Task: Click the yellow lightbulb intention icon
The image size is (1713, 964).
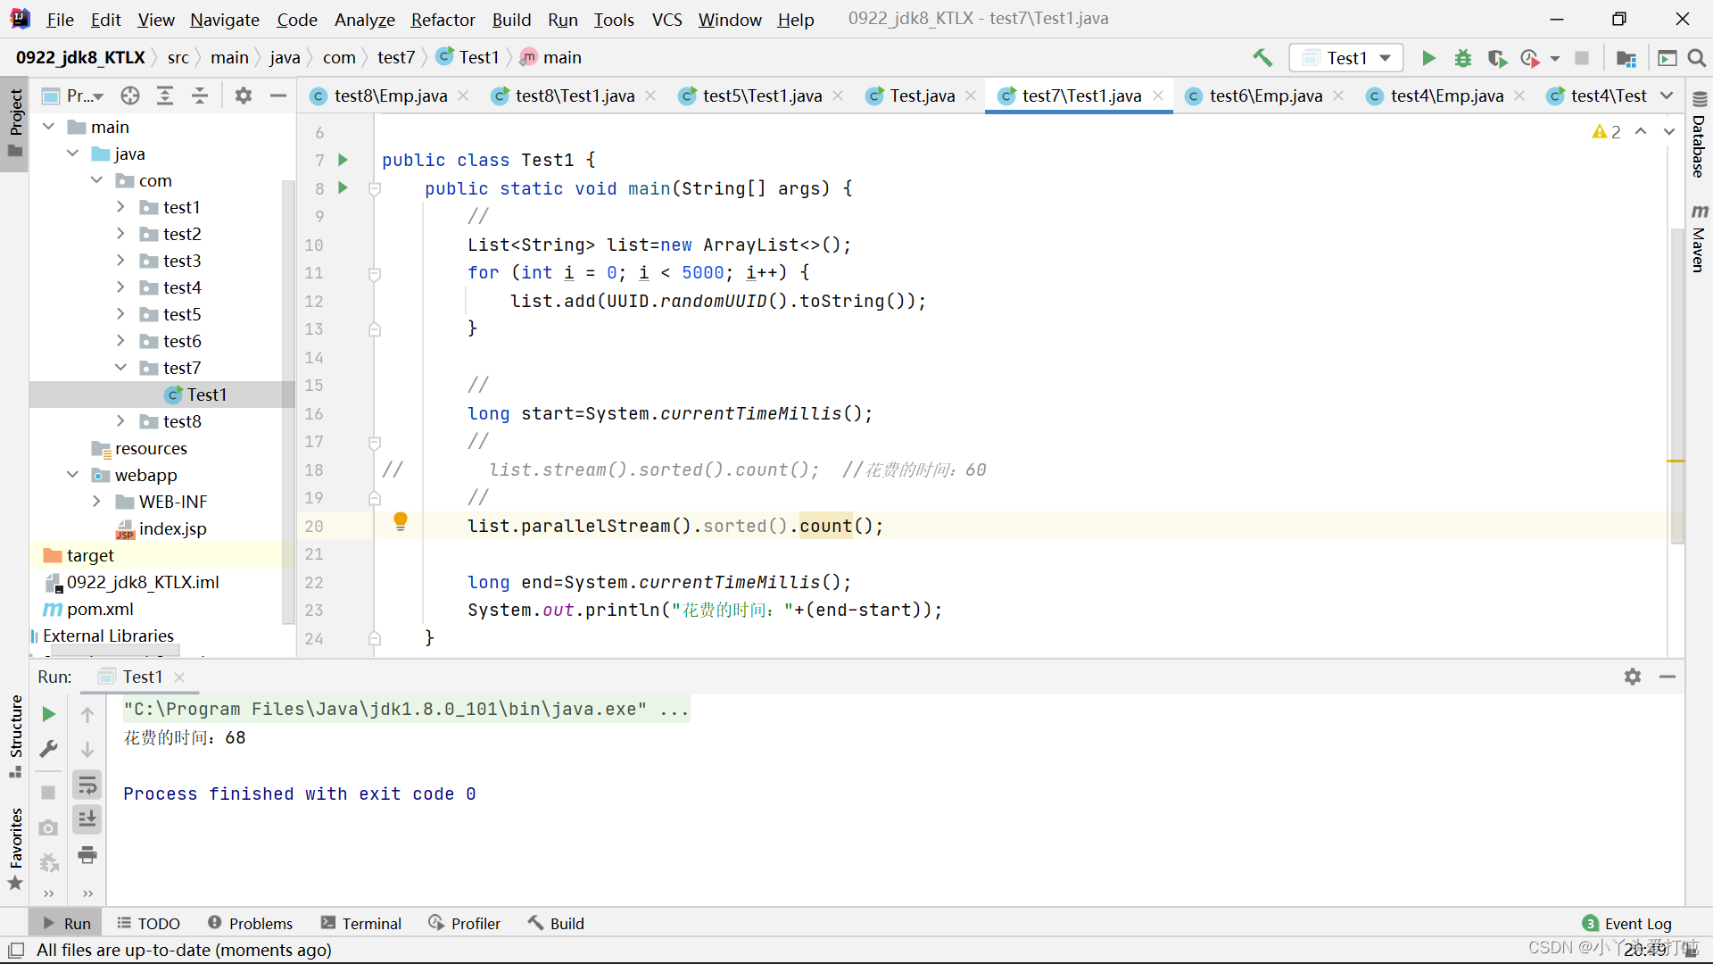Action: click(x=401, y=521)
